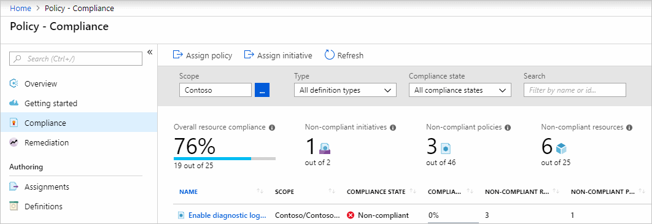Show info for Non-compliant policies
The width and height of the screenshot is (652, 224).
[508, 128]
